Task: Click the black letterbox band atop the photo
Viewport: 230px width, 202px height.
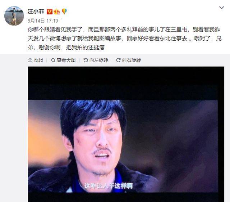Action: pos(126,83)
